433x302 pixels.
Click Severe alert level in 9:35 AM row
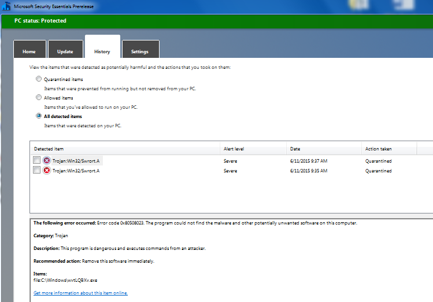click(x=230, y=171)
